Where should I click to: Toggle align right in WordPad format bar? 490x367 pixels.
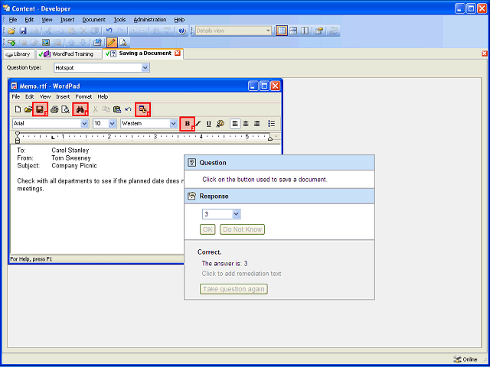pos(256,124)
